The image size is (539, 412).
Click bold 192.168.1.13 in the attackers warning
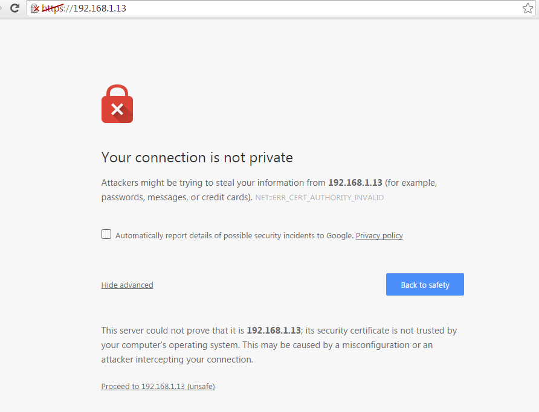[355, 183]
